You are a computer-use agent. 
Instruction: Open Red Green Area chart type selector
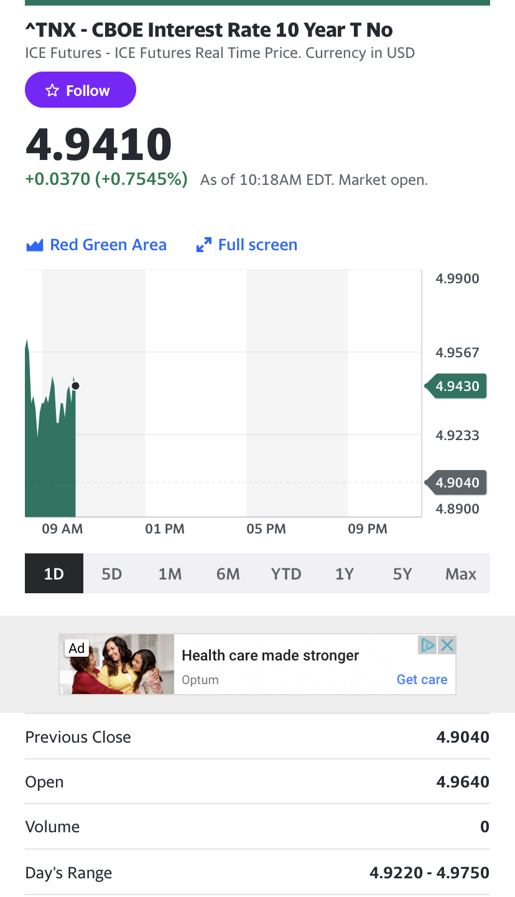[x=96, y=245]
